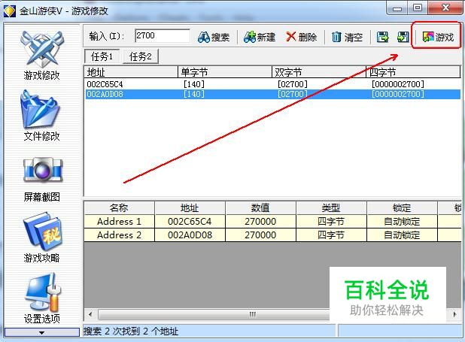The height and width of the screenshot is (342, 465).
Task: Maximize the 金山游侠V window
Action: [418, 8]
